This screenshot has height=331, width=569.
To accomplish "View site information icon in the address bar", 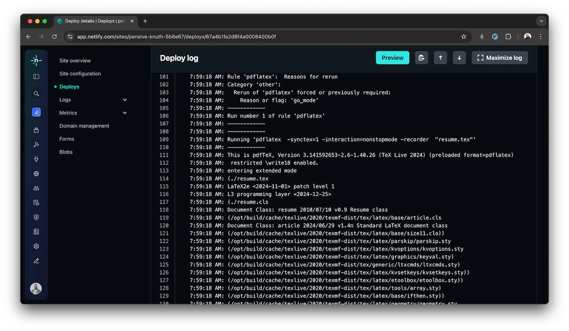I will click(70, 37).
